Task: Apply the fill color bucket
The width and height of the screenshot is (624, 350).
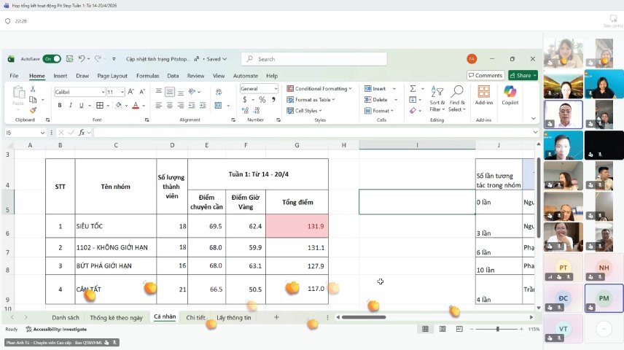Action: pos(119,105)
